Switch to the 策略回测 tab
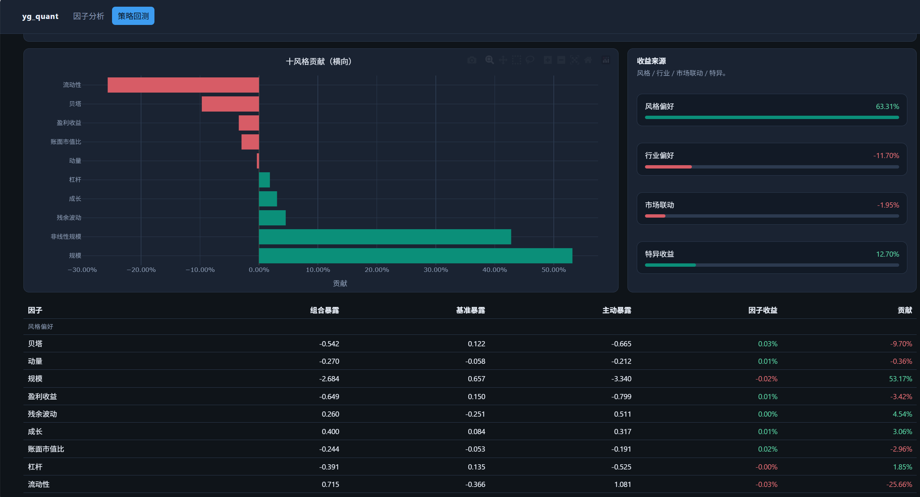920x497 pixels. pyautogui.click(x=133, y=16)
